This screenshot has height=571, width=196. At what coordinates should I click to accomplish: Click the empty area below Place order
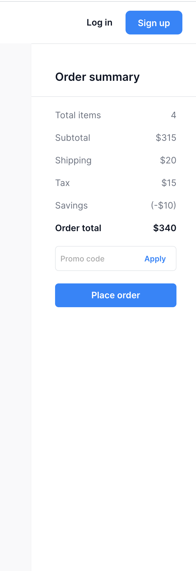coord(115,416)
